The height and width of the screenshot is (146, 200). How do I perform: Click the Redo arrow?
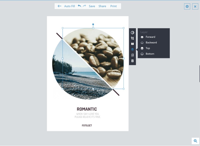tap(84, 6)
